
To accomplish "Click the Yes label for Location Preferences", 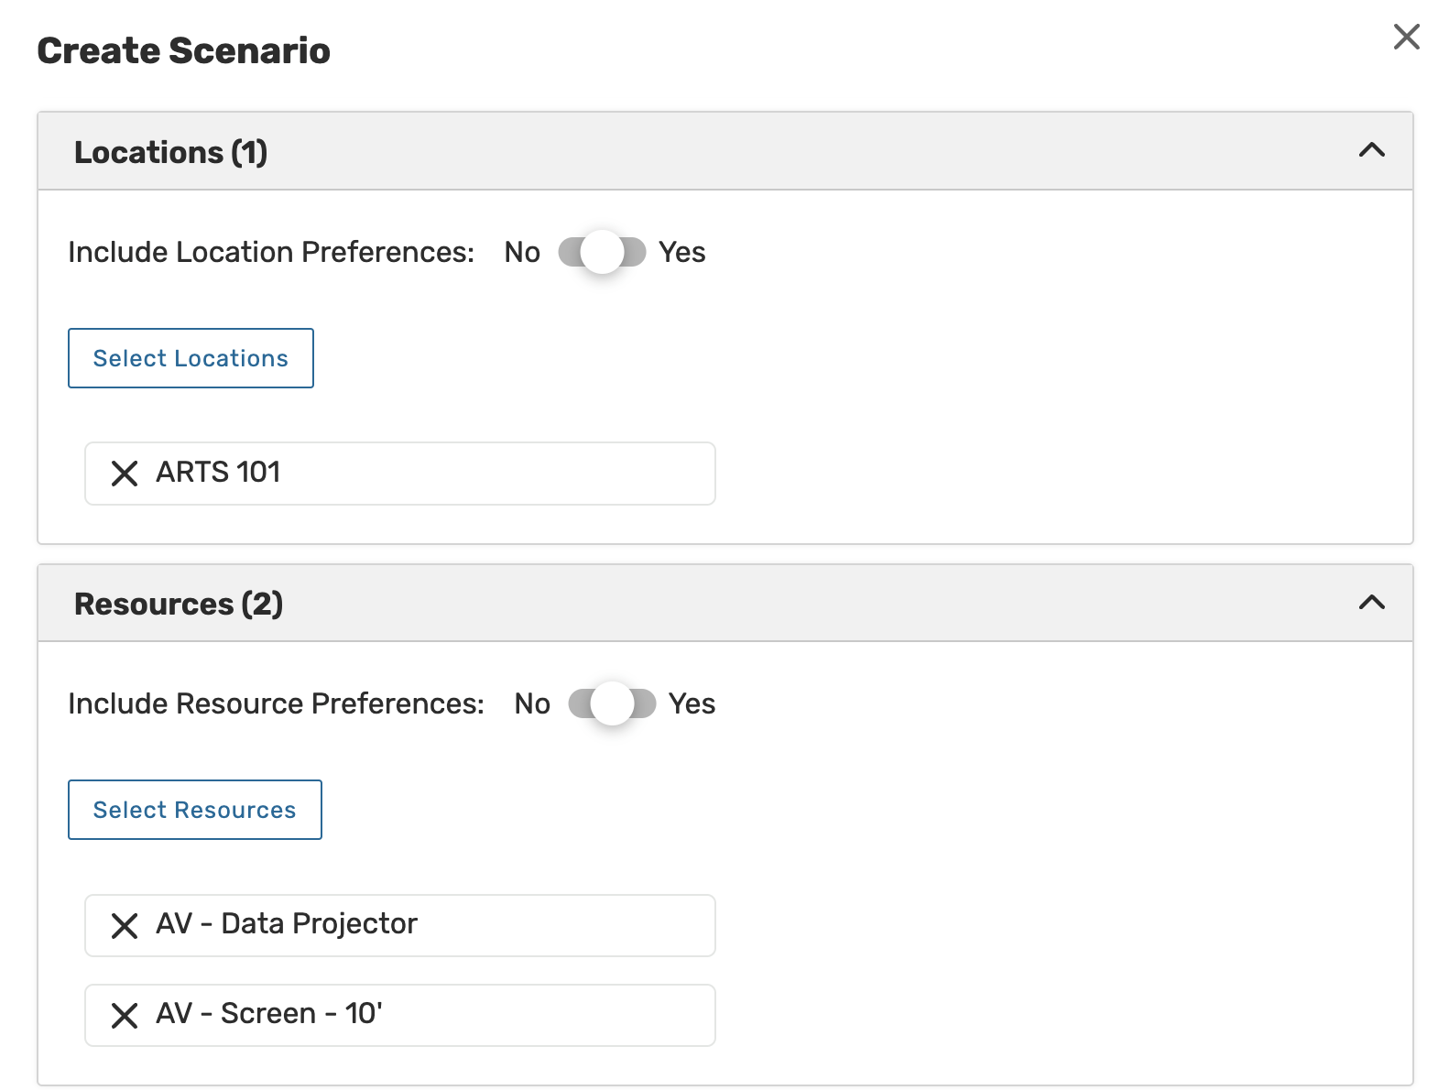I will 682,252.
